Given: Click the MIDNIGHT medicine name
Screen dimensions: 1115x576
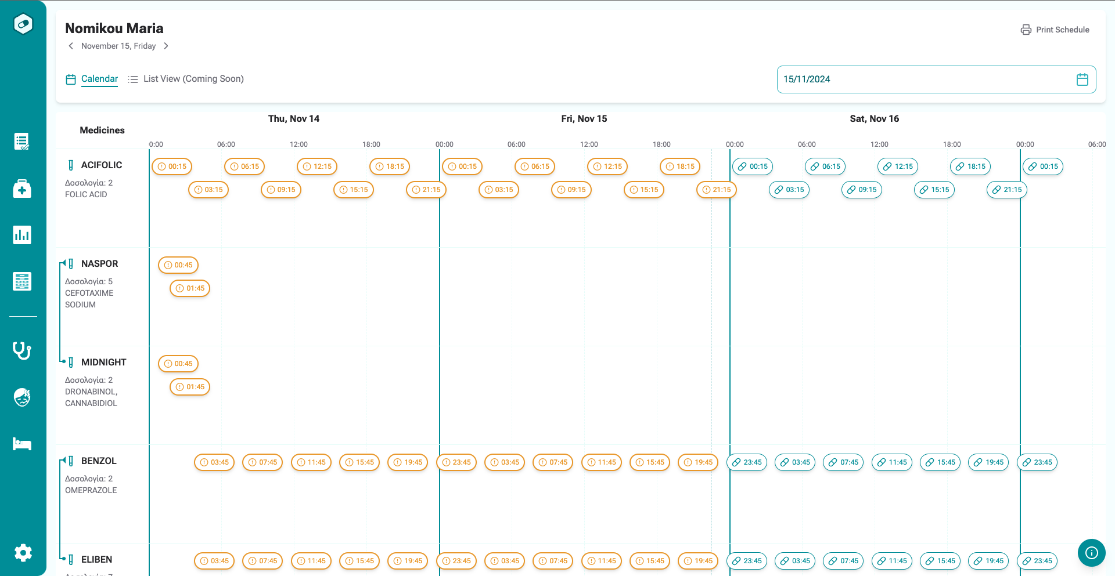Looking at the screenshot, I should click(104, 363).
